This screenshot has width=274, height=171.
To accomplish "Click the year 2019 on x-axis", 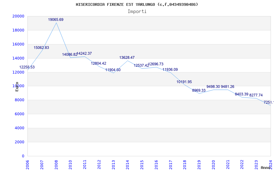I will [199, 165].
